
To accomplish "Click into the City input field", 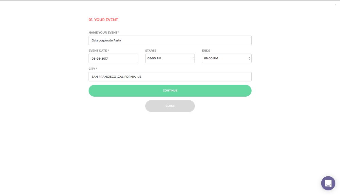I will click(170, 77).
